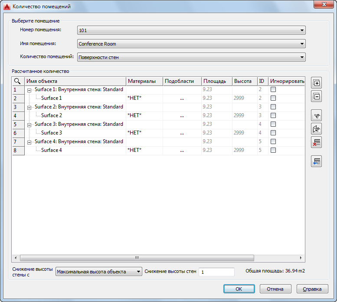Click the '*НЕТ*' material cell for Surface 3
This screenshot has height=302, width=337.
(x=144, y=133)
